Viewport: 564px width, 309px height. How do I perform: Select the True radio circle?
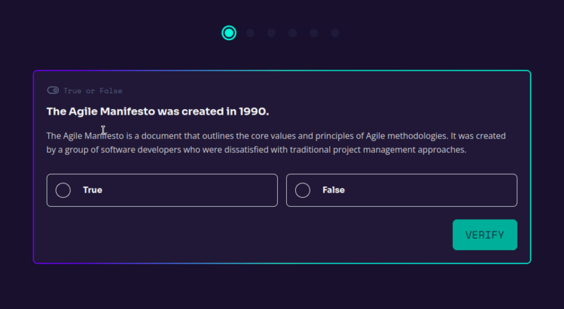tap(63, 190)
